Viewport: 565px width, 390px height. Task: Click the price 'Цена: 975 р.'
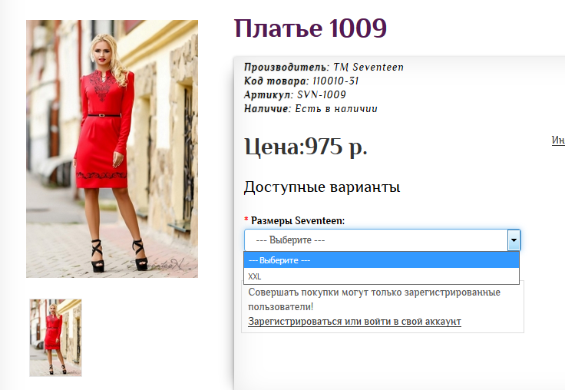pos(306,147)
